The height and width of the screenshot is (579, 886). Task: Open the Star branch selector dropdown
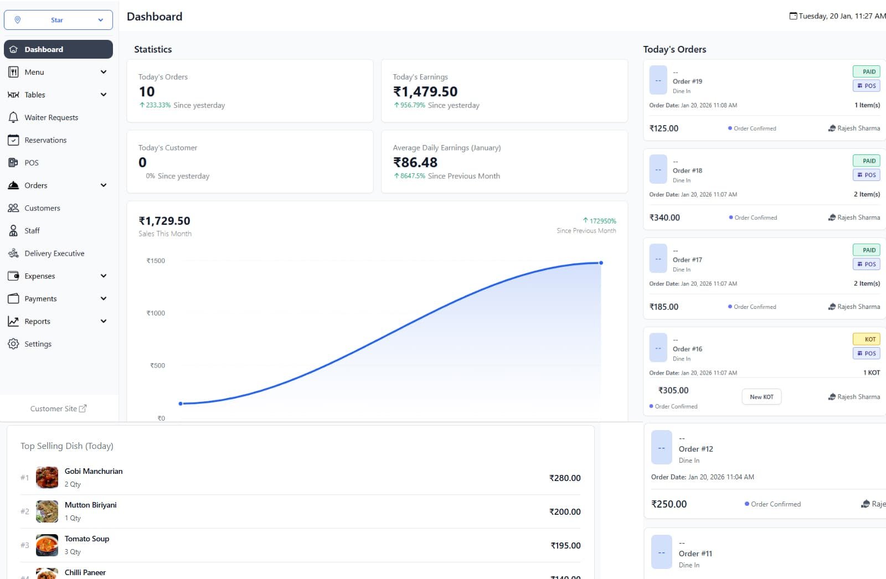(58, 20)
